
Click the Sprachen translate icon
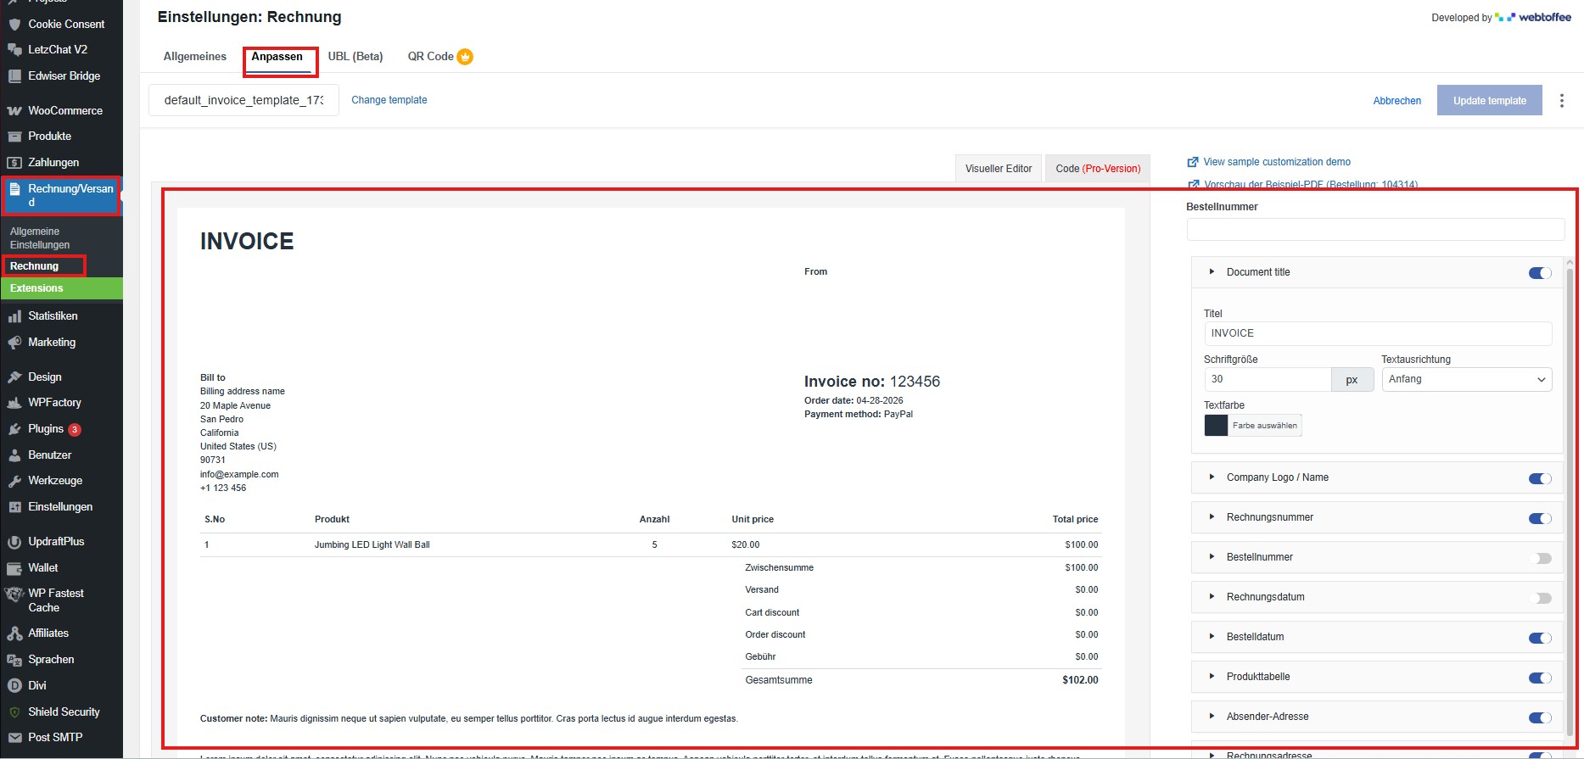(14, 659)
